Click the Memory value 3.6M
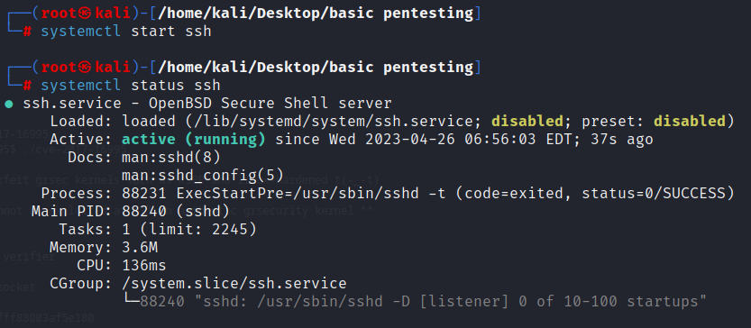Screen dimensions: 751x328 click(140, 248)
